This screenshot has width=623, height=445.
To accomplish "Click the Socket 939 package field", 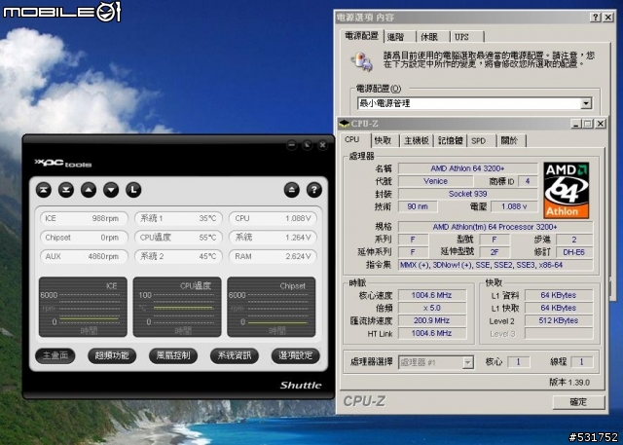I will pos(467,194).
